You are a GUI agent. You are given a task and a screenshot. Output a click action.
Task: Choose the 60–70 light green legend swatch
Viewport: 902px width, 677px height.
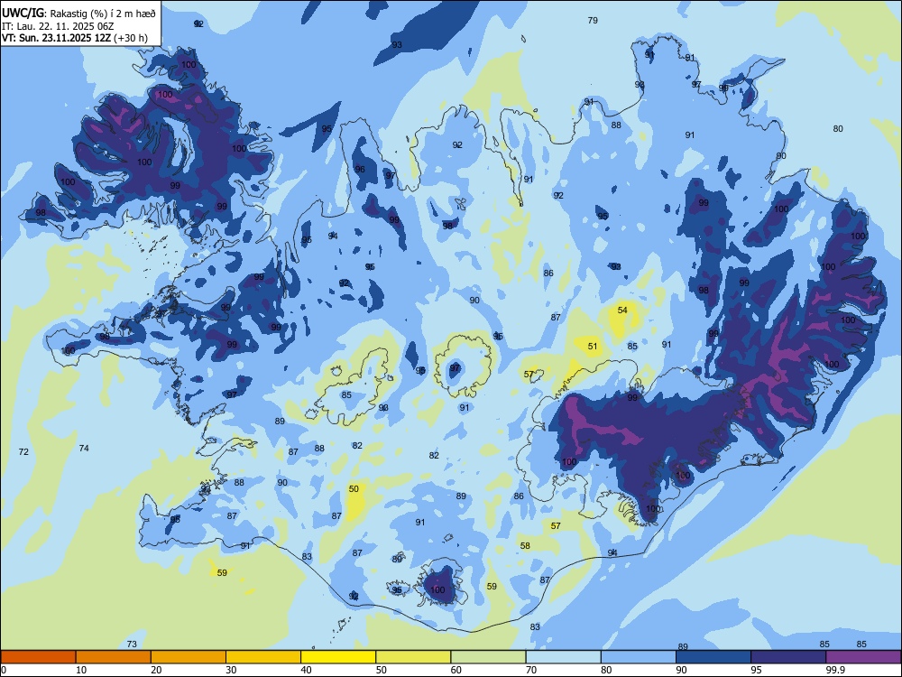(488, 657)
